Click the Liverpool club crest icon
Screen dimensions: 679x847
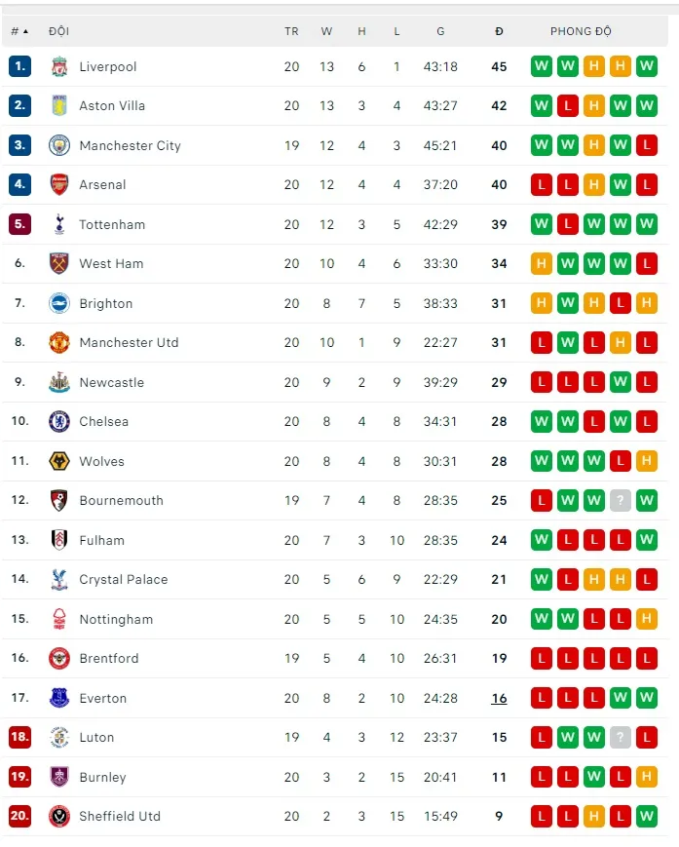click(x=59, y=66)
